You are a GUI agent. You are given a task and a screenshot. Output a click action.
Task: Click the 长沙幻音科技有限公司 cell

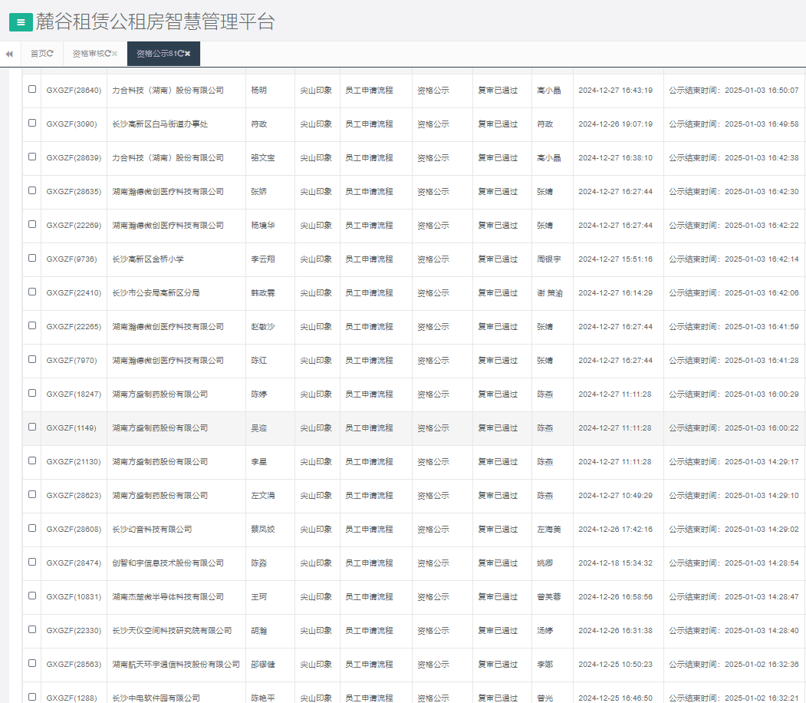coord(152,530)
